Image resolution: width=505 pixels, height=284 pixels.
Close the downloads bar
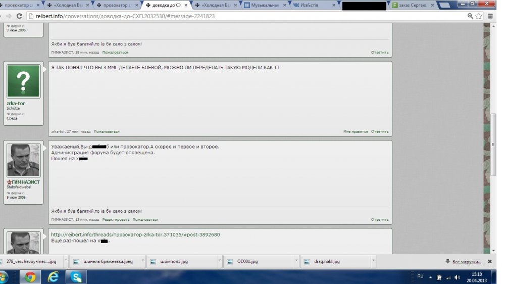click(489, 261)
